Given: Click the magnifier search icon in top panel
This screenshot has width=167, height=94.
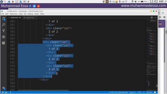Looking at the screenshot, I should point(5,2).
